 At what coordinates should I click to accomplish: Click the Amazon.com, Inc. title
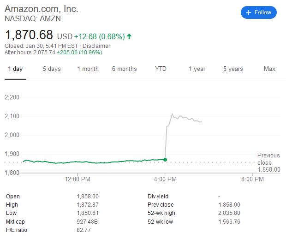click(42, 9)
